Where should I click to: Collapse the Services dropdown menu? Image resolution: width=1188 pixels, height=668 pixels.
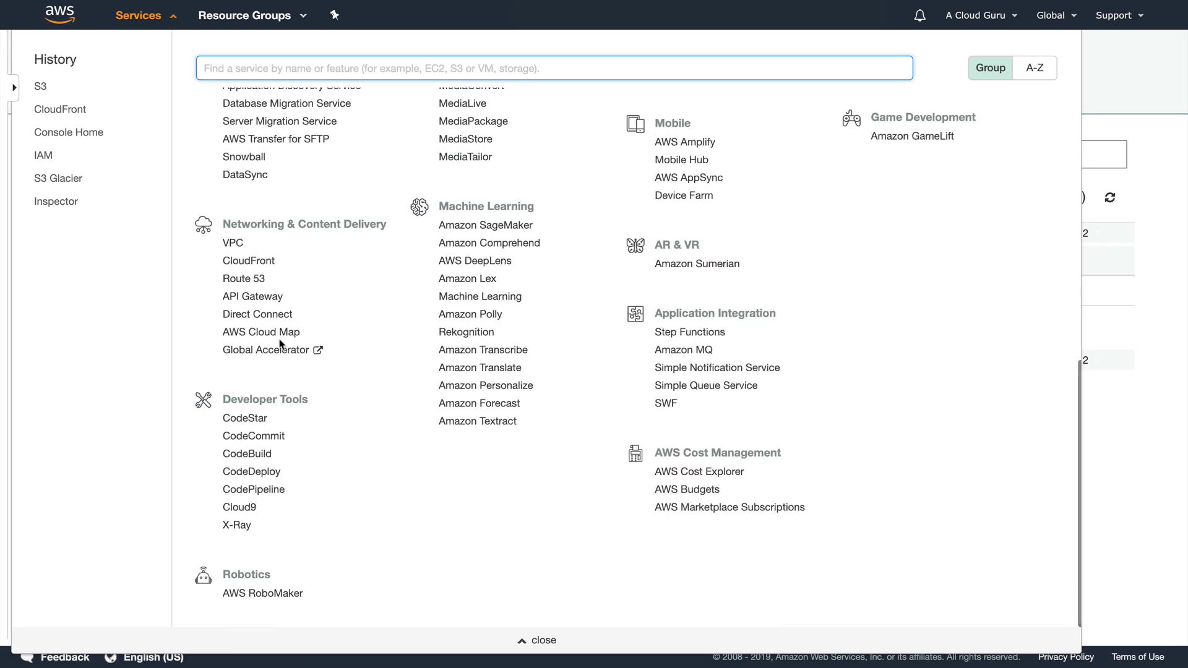tap(146, 15)
